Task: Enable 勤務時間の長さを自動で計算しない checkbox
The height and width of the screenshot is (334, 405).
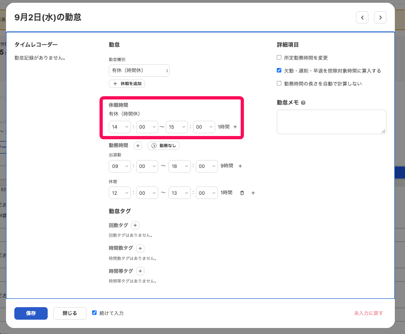Action: (279, 83)
